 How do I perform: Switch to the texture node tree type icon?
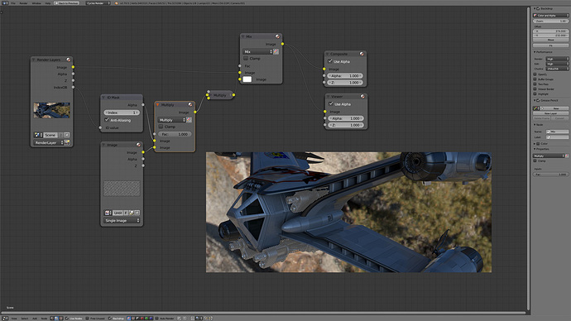(x=60, y=318)
